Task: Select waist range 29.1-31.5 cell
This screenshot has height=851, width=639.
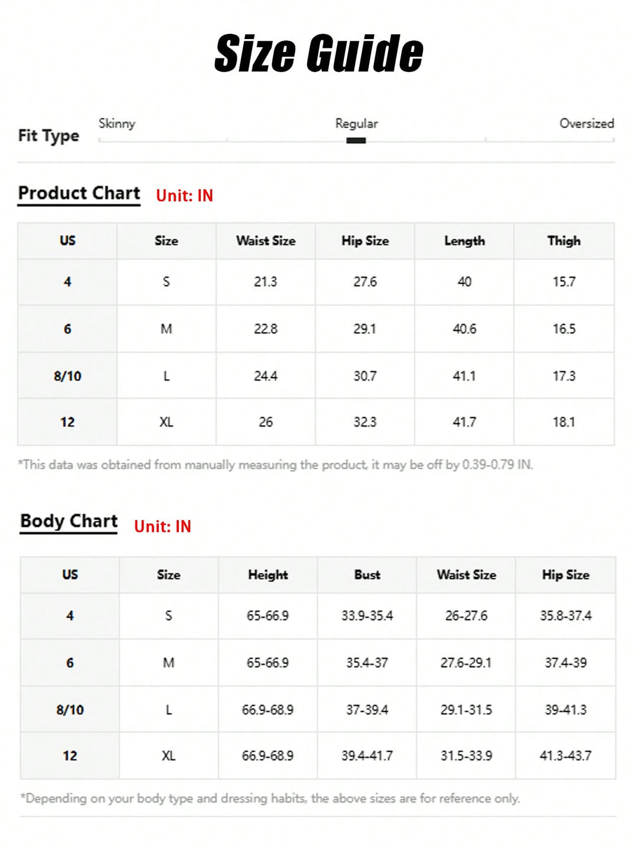Action: 466,710
